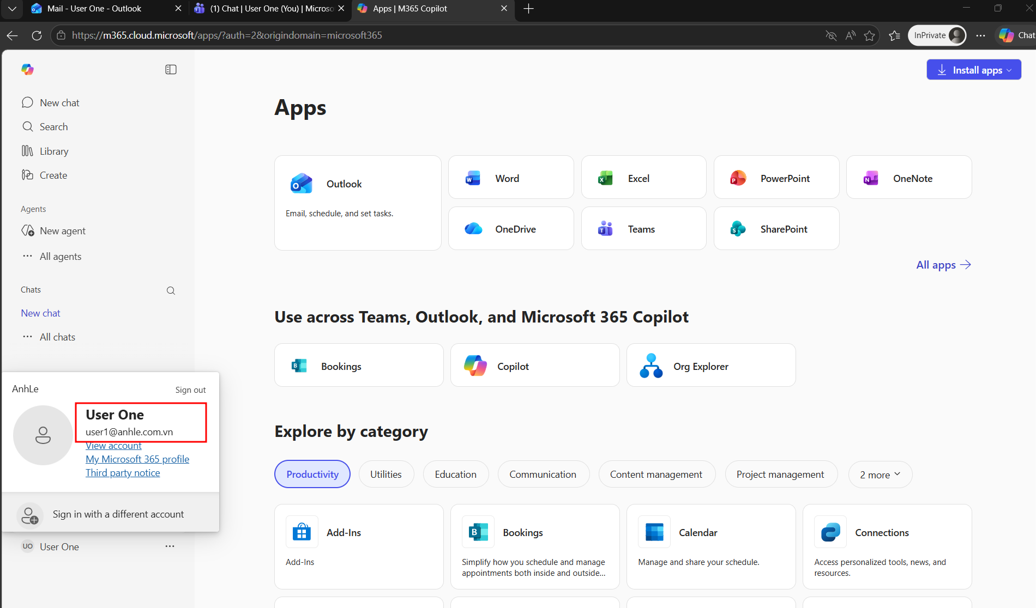This screenshot has height=608, width=1036.
Task: Click the add-account icon in the popup
Action: (x=30, y=515)
